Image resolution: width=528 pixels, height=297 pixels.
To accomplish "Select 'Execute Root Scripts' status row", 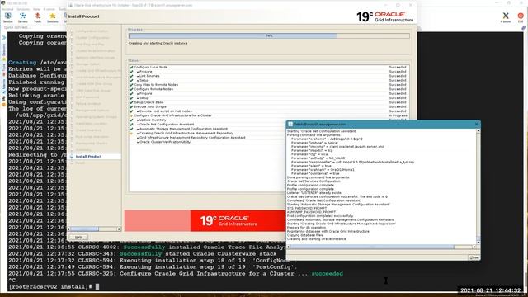I will tap(269, 106).
